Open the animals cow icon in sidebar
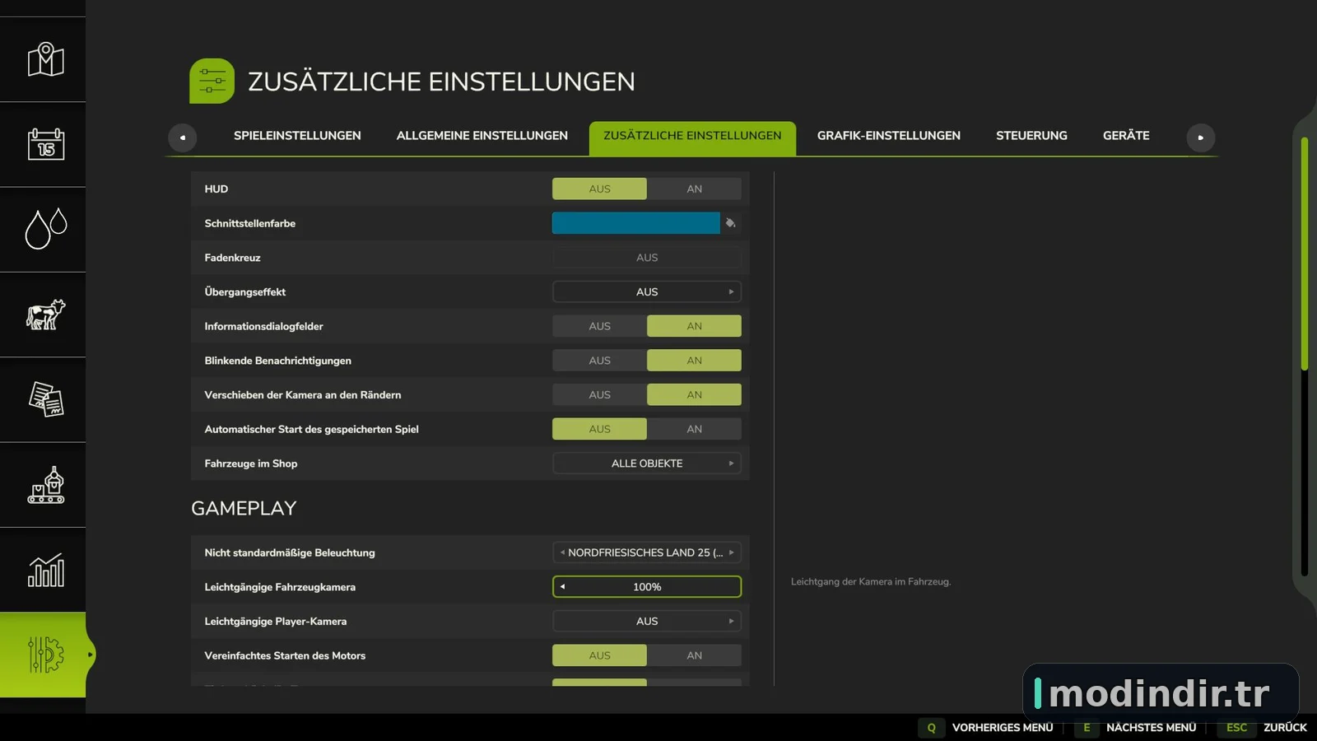This screenshot has width=1317, height=741. (46, 315)
